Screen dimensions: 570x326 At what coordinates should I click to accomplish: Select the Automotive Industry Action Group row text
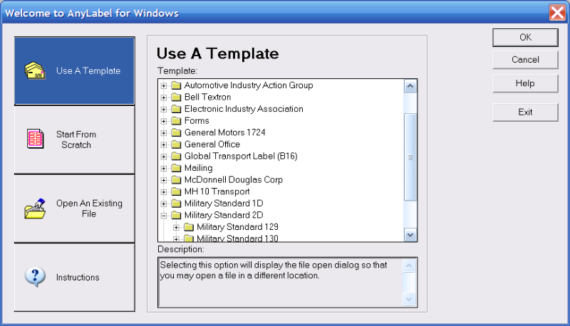coord(249,85)
